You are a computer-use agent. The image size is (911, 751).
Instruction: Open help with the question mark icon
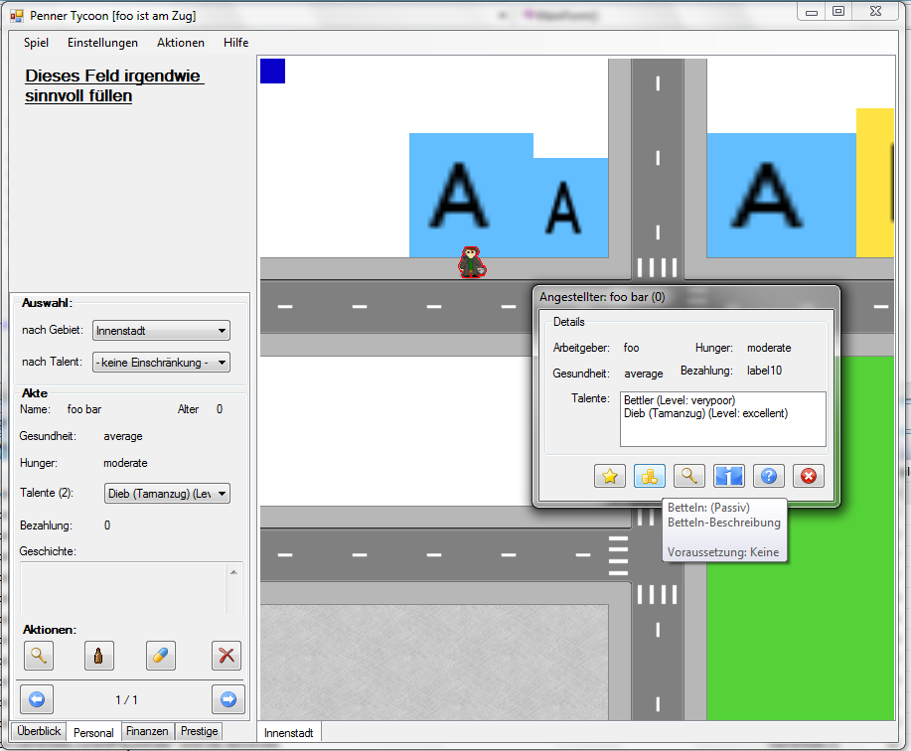(x=768, y=476)
